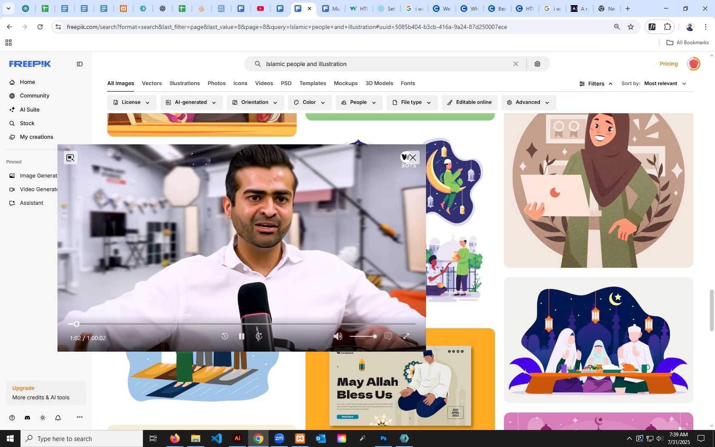Toggle the light/dark theme icon
Screen dimensions: 715x447
(x=43, y=418)
